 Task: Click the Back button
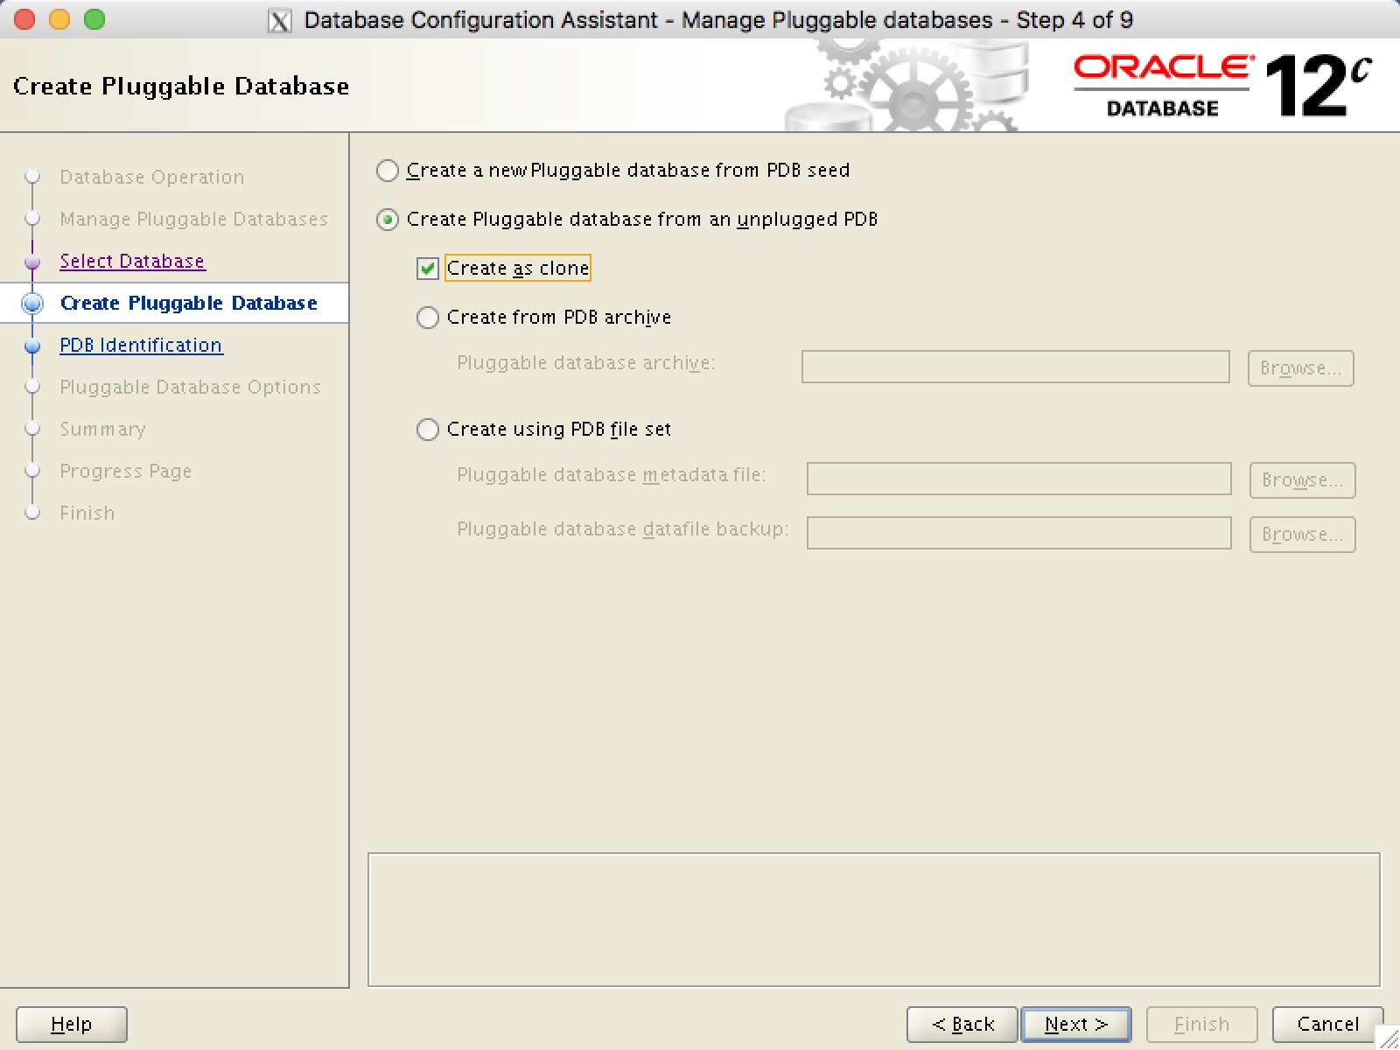961,1024
